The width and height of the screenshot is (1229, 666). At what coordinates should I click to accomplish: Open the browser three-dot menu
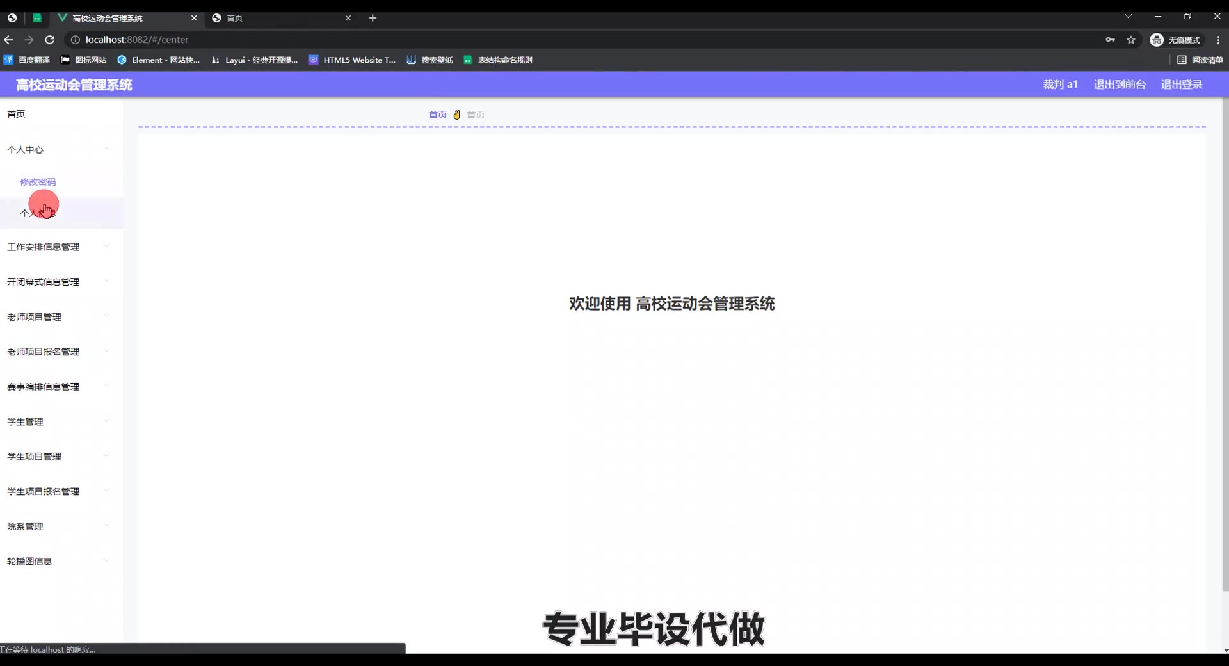[1218, 40]
